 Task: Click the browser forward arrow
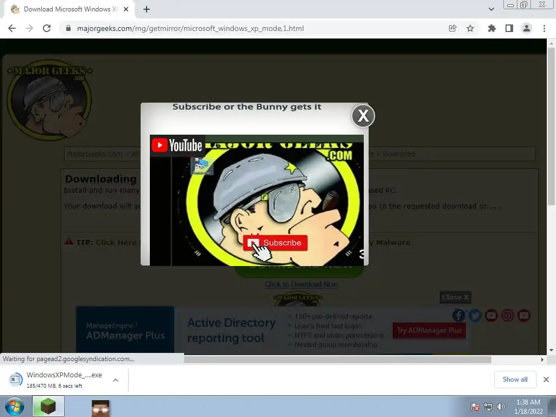(29, 28)
